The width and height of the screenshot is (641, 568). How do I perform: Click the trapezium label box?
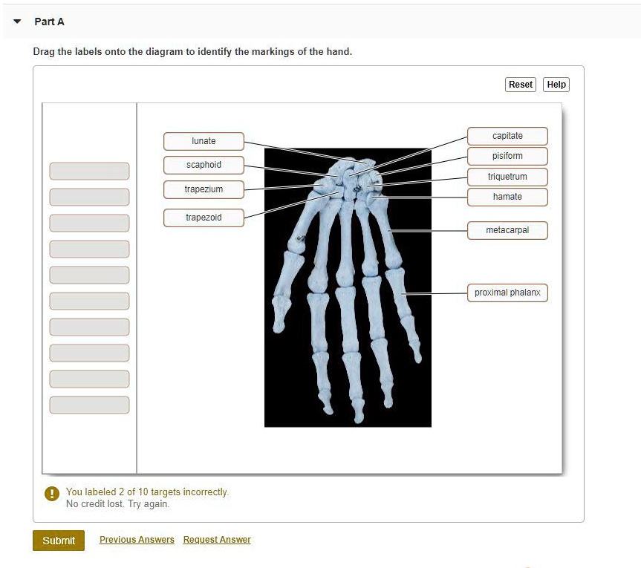click(x=204, y=190)
